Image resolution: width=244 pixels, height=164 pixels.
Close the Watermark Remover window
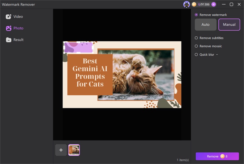pos(239,4)
